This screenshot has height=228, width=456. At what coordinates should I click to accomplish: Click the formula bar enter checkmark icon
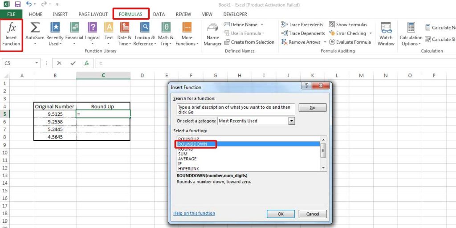click(x=73, y=63)
